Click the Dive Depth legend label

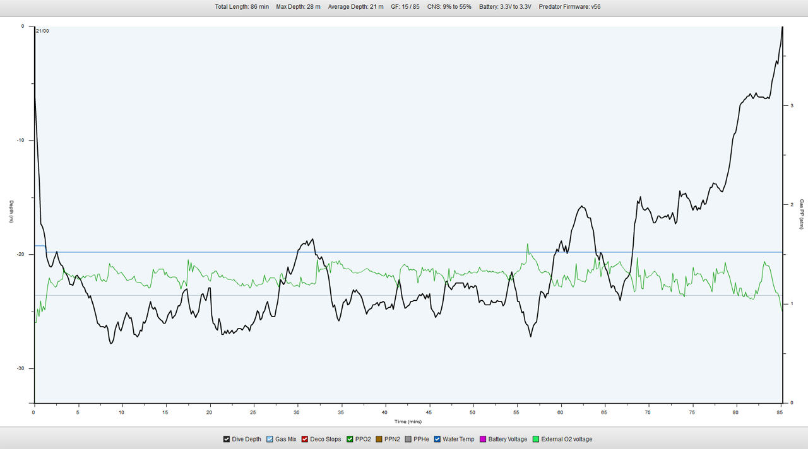click(x=246, y=440)
